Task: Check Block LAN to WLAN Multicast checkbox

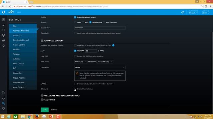Action: click(75, 45)
